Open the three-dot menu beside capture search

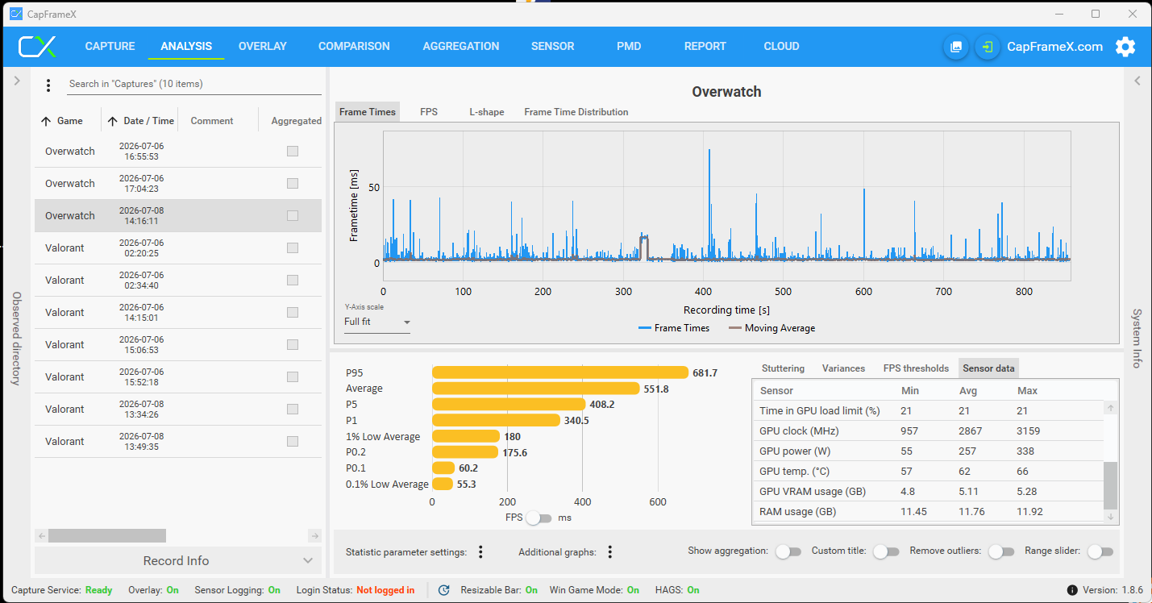point(48,85)
